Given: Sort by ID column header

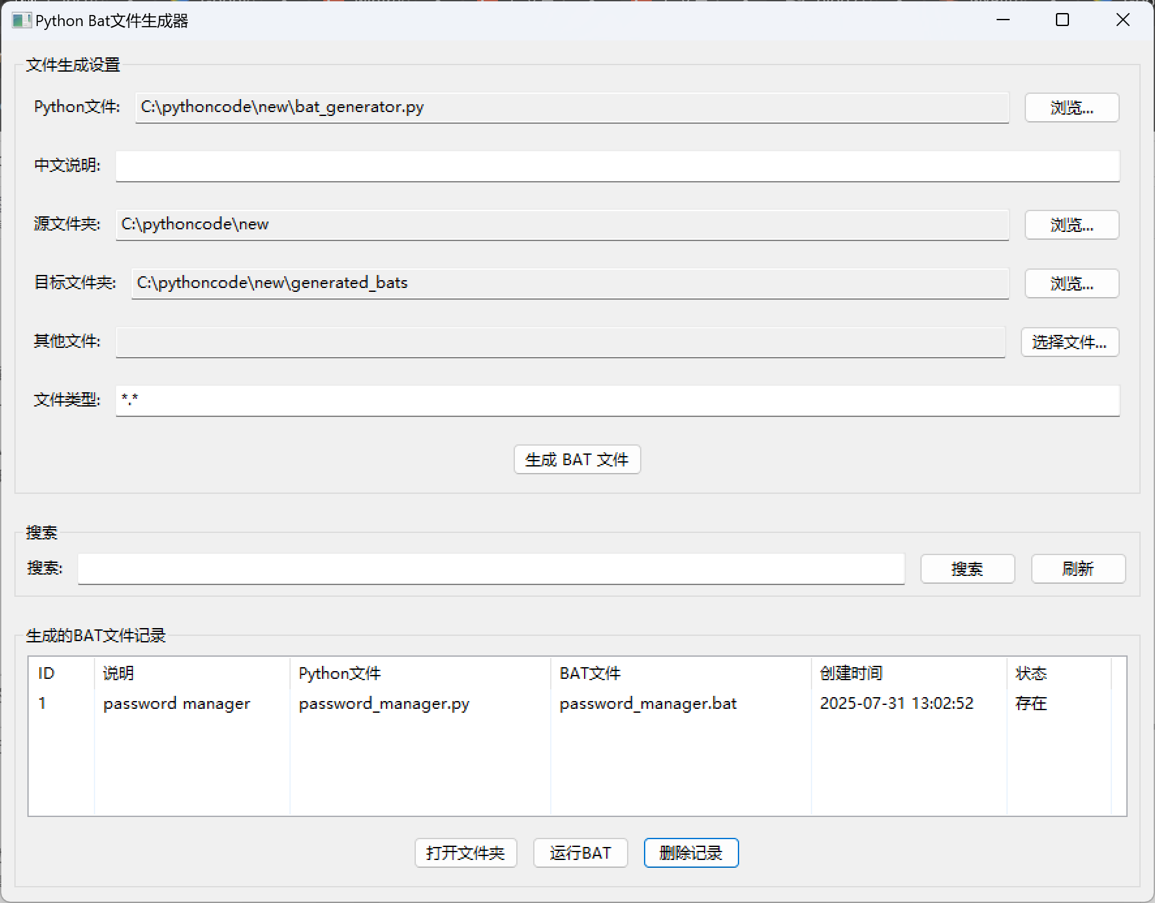Looking at the screenshot, I should tap(61, 673).
